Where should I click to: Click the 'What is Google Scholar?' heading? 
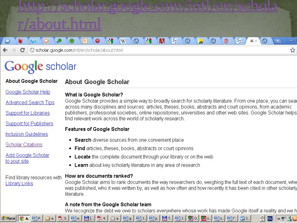tap(94, 95)
